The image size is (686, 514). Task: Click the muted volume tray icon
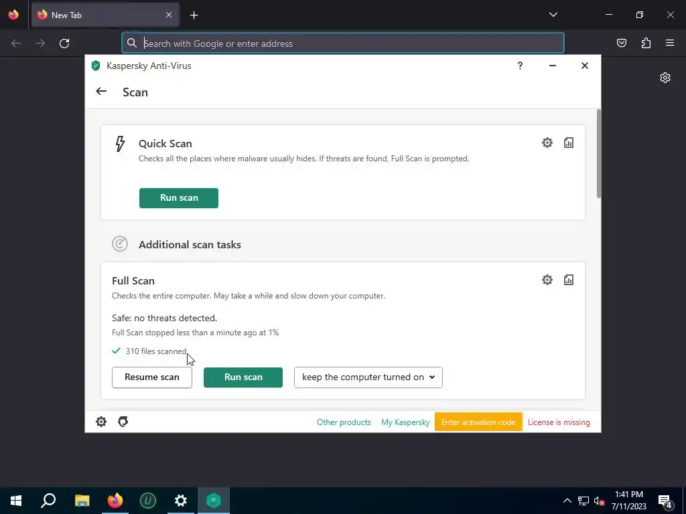[x=599, y=501]
